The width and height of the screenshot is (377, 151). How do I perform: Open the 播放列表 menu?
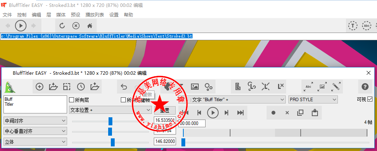pos(95,15)
